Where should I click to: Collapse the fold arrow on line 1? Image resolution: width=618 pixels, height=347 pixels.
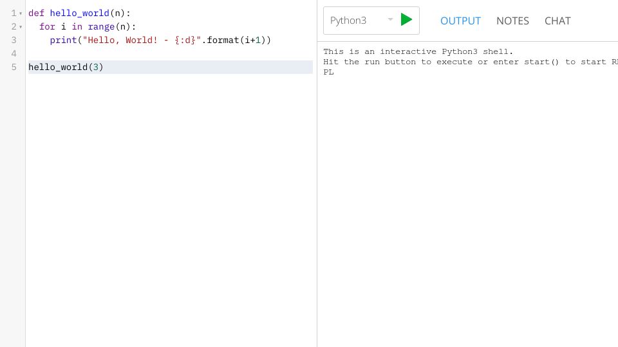(x=21, y=13)
